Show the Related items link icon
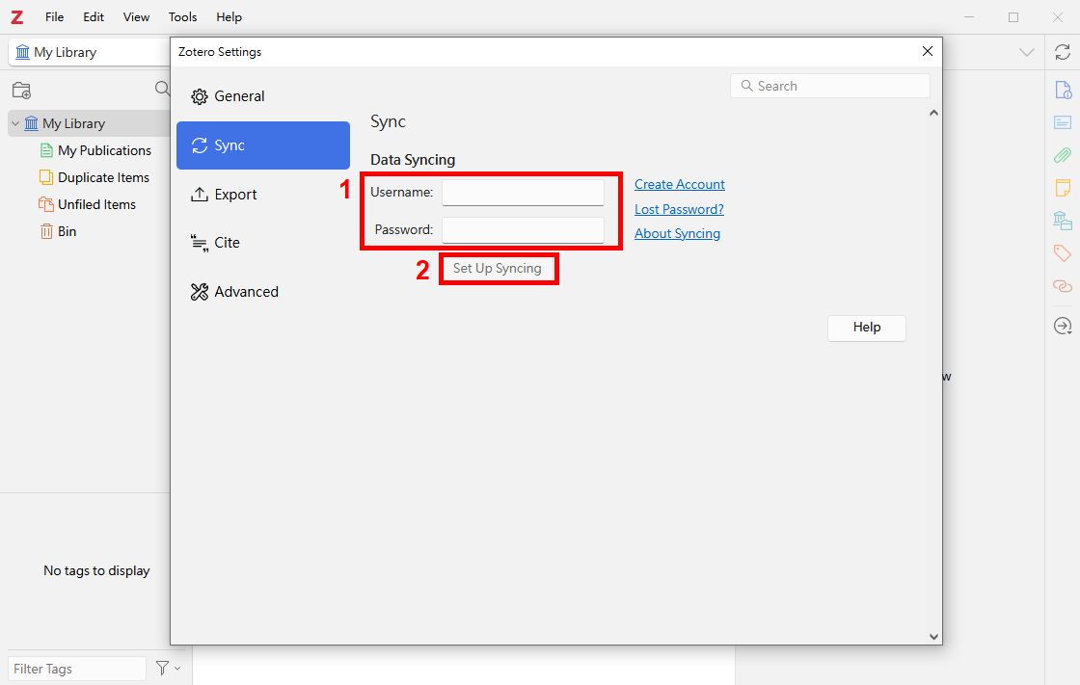The width and height of the screenshot is (1080, 685). click(1062, 286)
